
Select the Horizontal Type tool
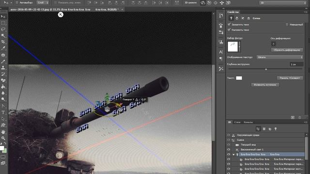(x=3, y=113)
